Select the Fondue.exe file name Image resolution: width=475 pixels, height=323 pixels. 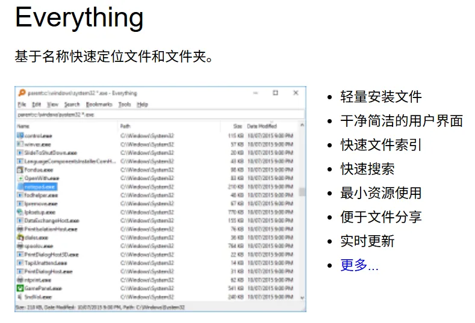(x=39, y=170)
